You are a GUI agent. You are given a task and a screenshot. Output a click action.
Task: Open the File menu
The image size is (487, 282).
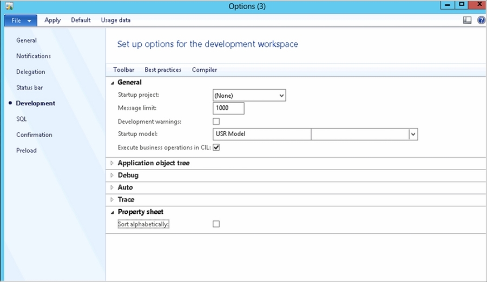click(x=21, y=21)
